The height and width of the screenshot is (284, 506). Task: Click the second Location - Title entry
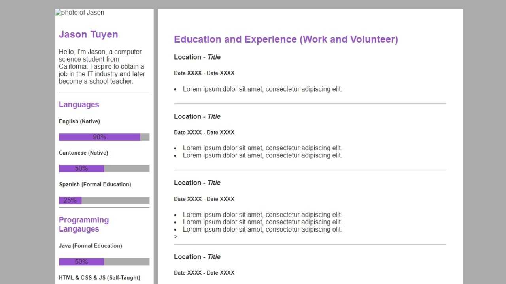[197, 116]
